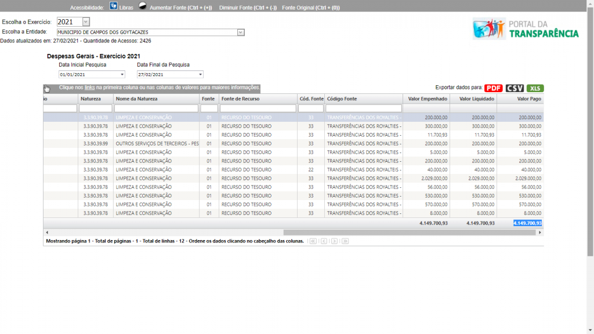This screenshot has height=334, width=594.
Task: Click the 'links' word in instruction banner
Action: [x=89, y=88]
